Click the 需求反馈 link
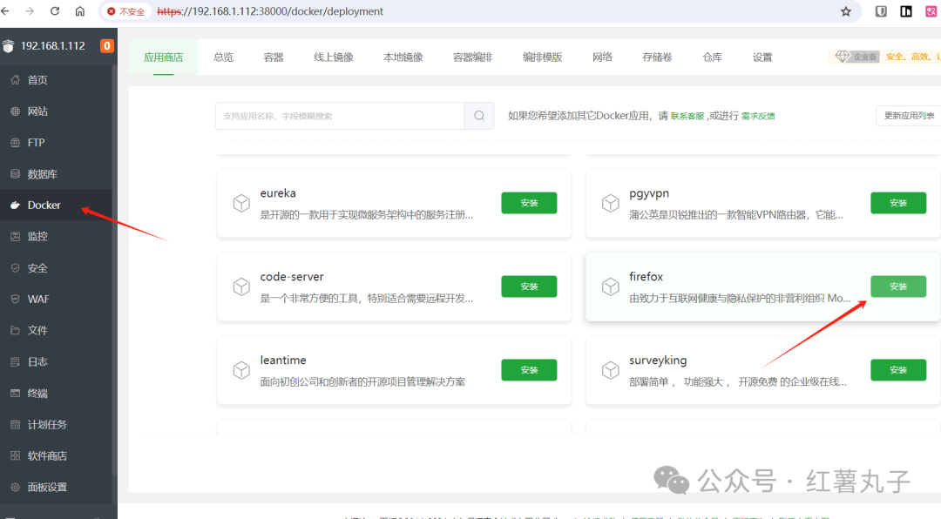The height and width of the screenshot is (519, 941). pyautogui.click(x=758, y=116)
